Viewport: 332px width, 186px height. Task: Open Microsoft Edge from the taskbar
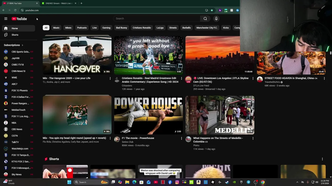click(x=134, y=182)
